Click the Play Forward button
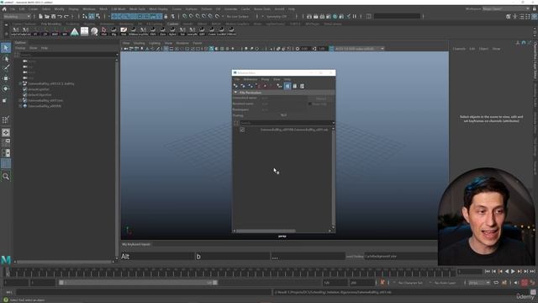Image resolution: width=538 pixels, height=303 pixels. tap(513, 271)
